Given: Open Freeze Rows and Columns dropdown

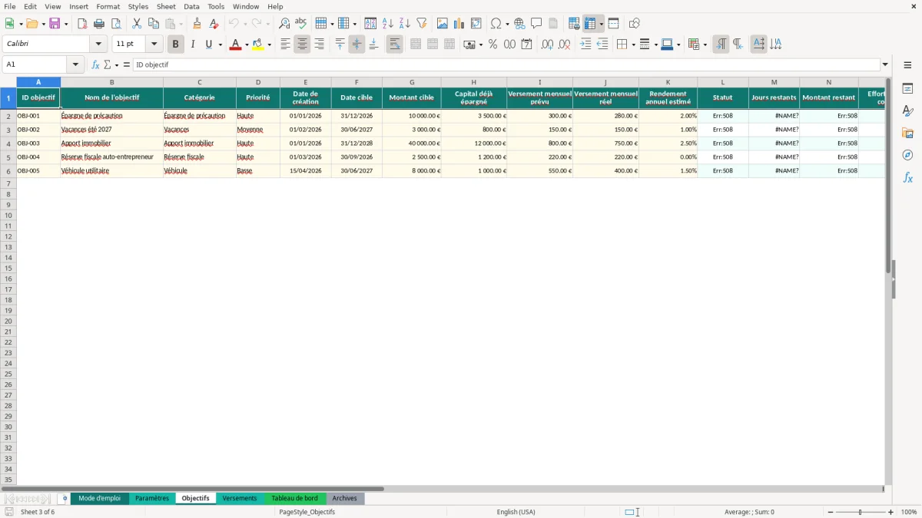Looking at the screenshot, I should click(x=602, y=24).
